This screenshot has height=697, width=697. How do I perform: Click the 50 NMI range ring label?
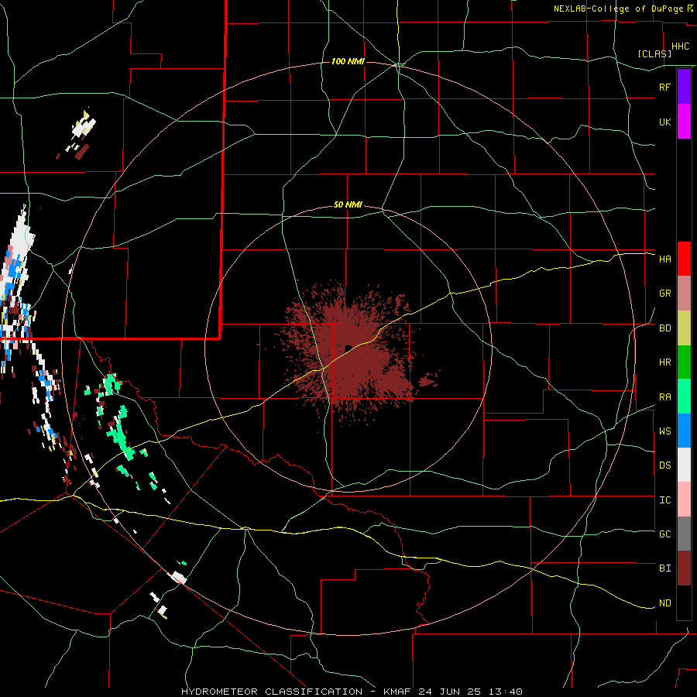click(348, 205)
